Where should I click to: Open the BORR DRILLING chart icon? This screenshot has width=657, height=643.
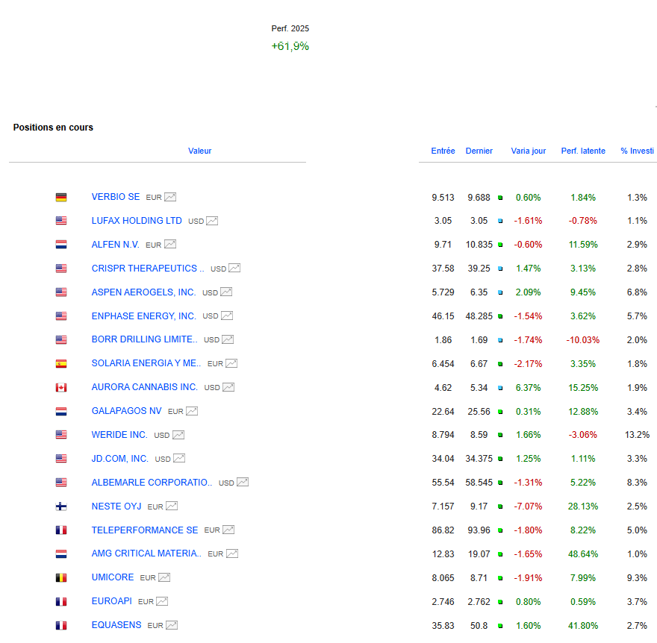click(x=228, y=339)
